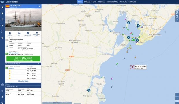Click the locked port call Feb 13 row
Screen dimensions: 179x104
click(x=23, y=71)
